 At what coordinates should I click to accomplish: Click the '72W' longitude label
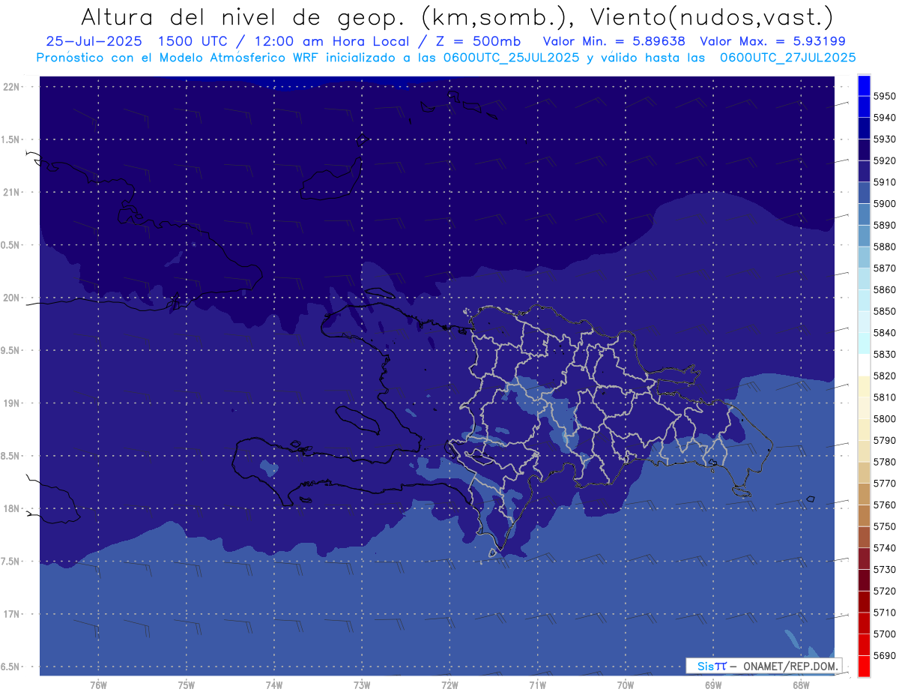coord(450,685)
